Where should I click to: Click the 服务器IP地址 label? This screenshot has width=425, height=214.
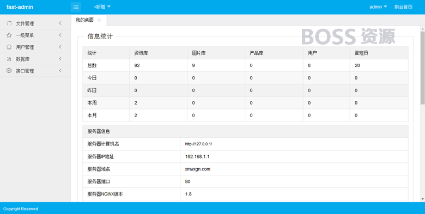coord(101,157)
